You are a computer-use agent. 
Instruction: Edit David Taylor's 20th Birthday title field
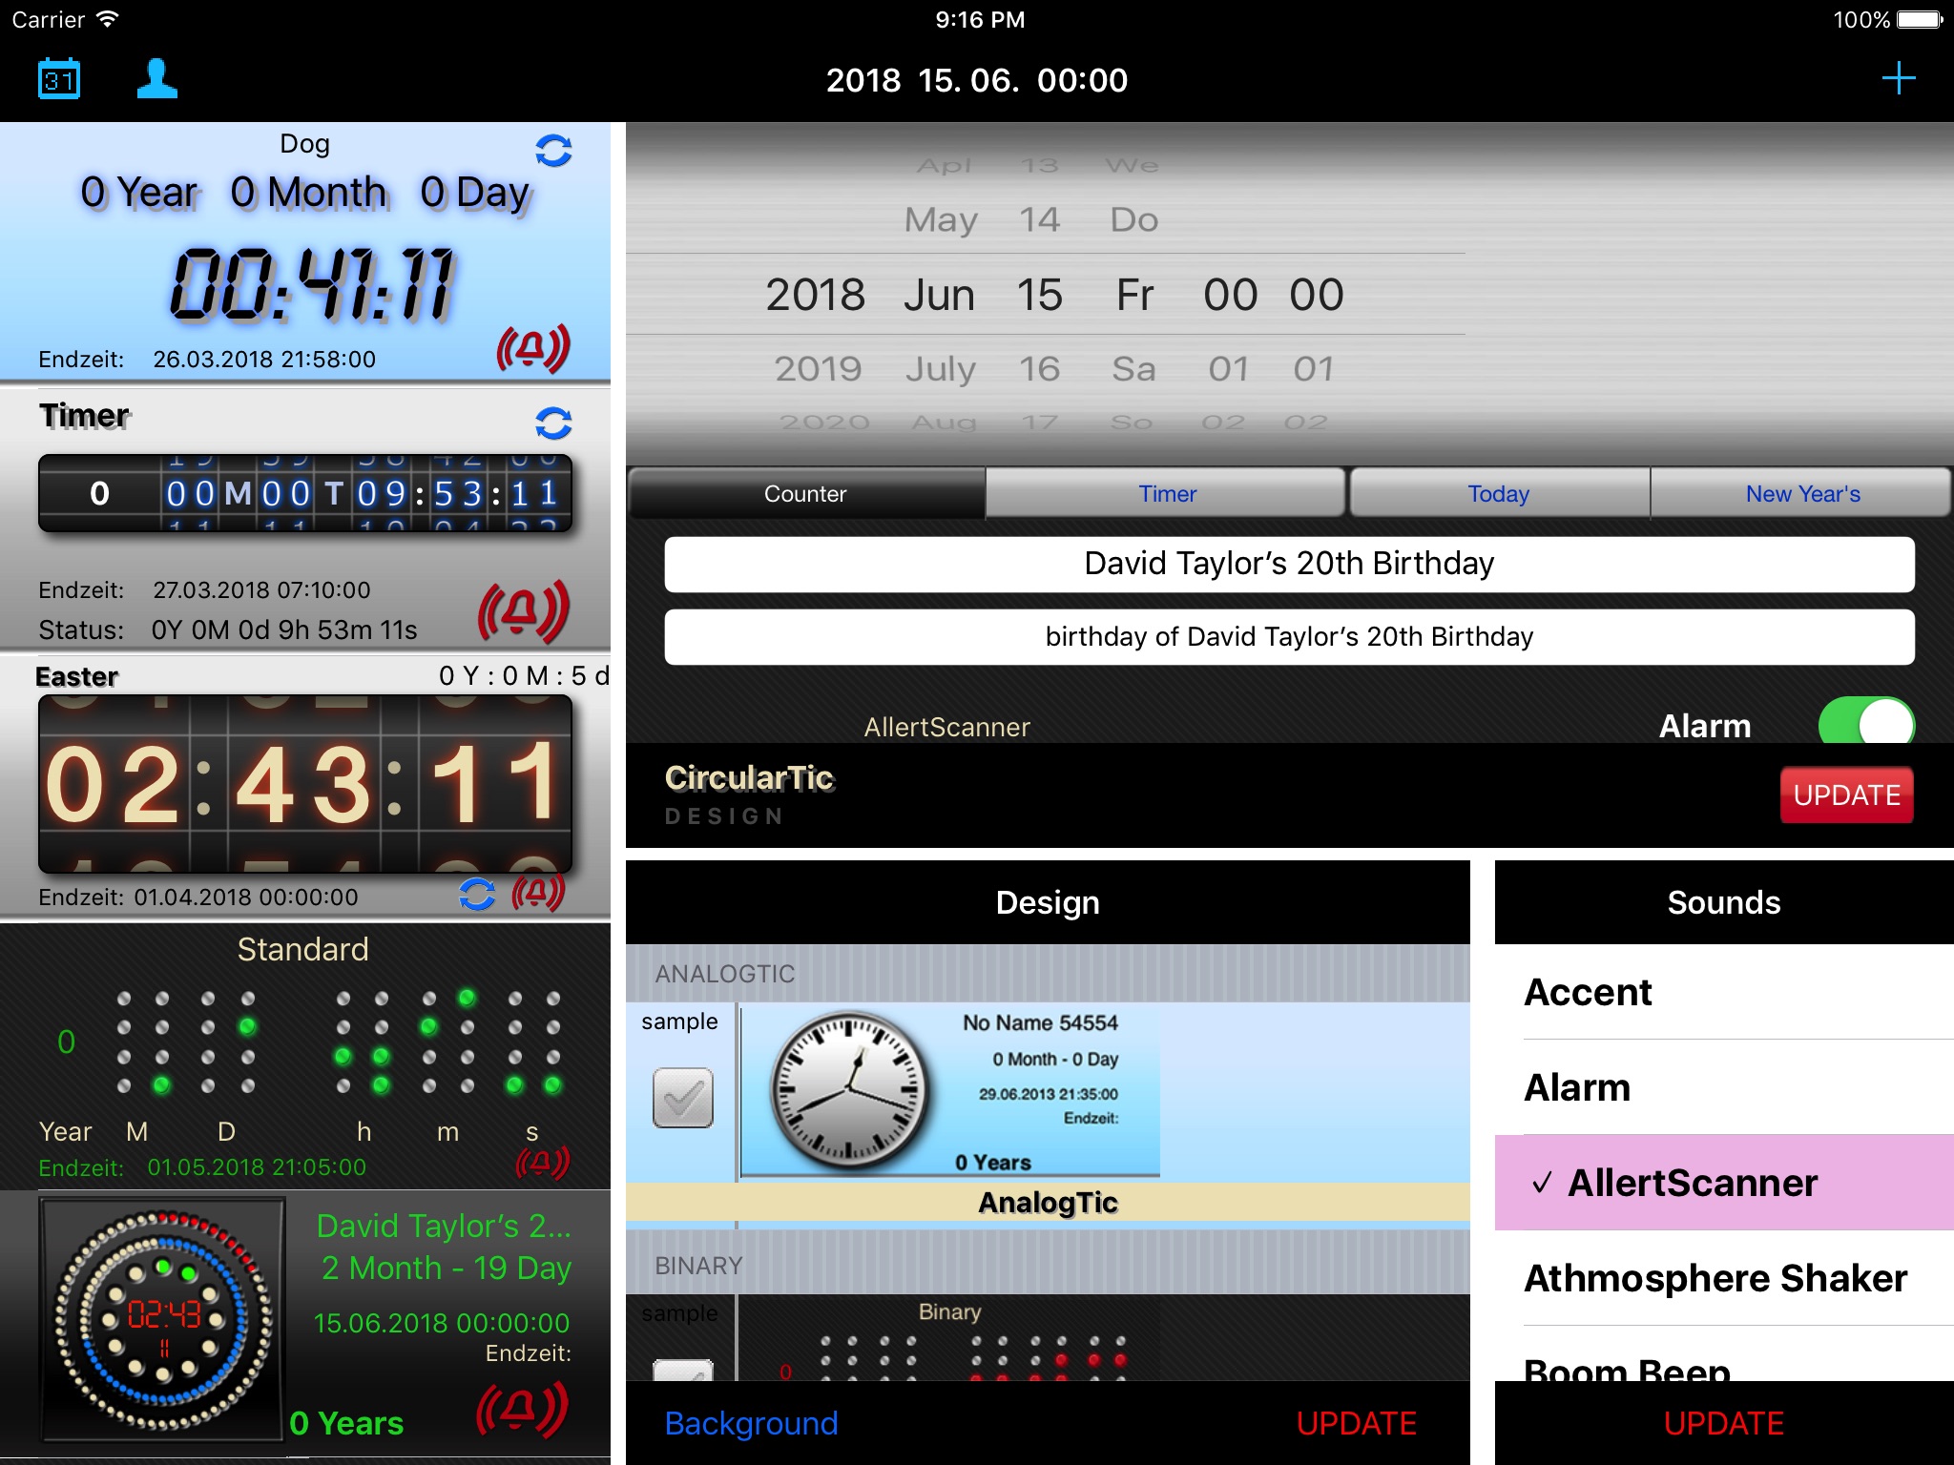click(x=1289, y=564)
